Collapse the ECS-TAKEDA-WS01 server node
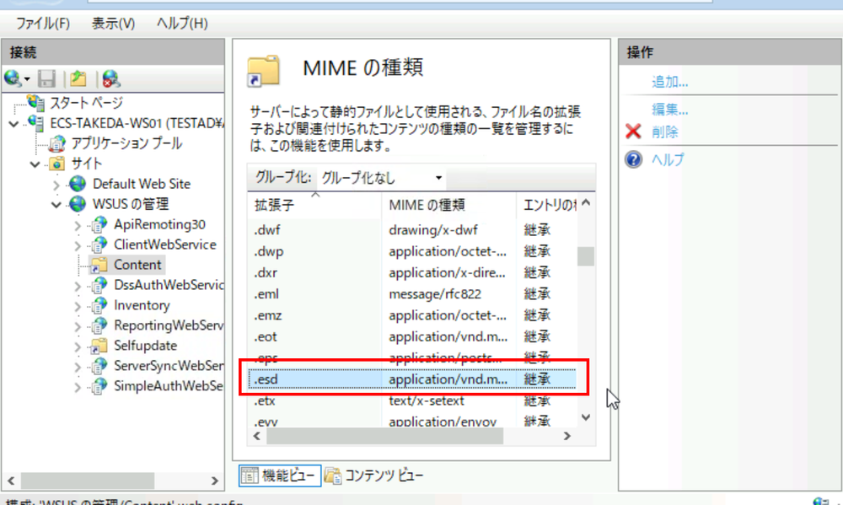The height and width of the screenshot is (505, 843). pyautogui.click(x=14, y=124)
